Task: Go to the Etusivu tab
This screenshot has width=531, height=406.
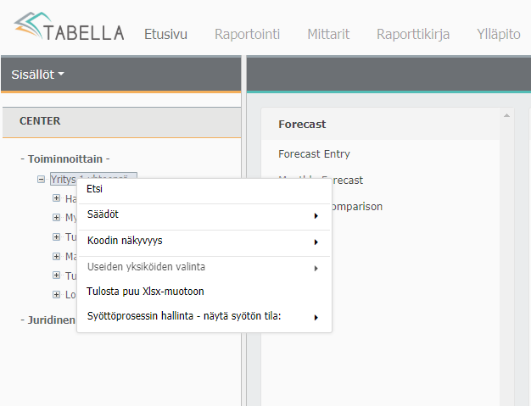Action: tap(165, 35)
